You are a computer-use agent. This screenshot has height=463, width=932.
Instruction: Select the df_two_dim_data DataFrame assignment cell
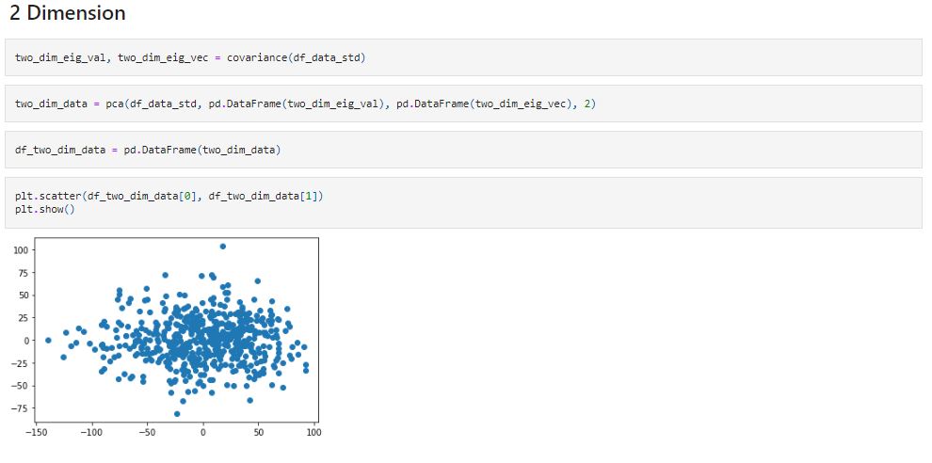point(463,150)
